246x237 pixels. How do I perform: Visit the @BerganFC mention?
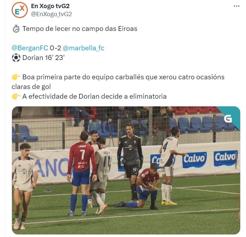coord(30,48)
